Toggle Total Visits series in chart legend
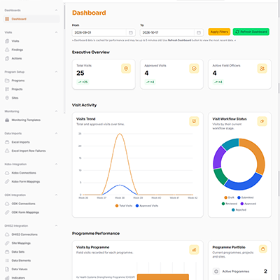The width and height of the screenshot is (280, 280). [124, 206]
